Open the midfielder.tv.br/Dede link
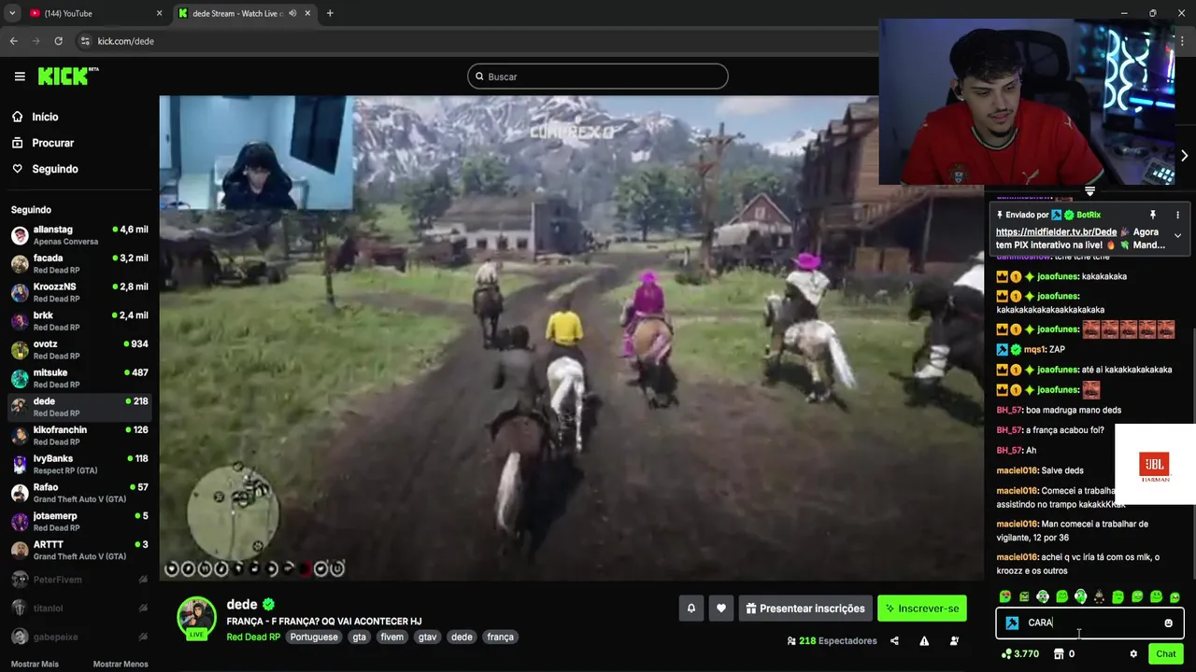This screenshot has height=672, width=1196. click(1056, 231)
